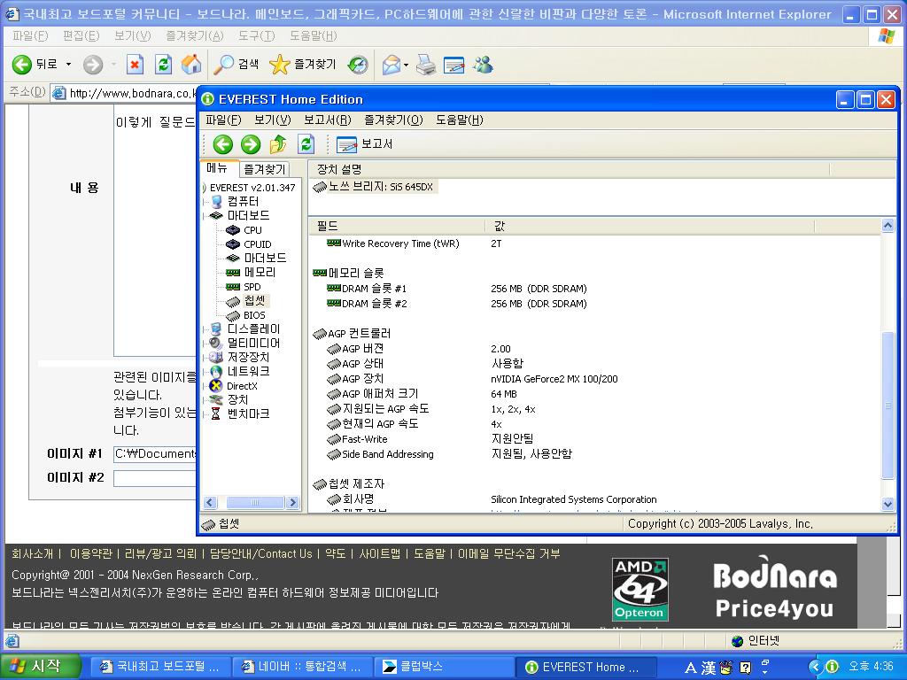Click Internet Explorer refresh icon
907x680 pixels.
(x=163, y=64)
